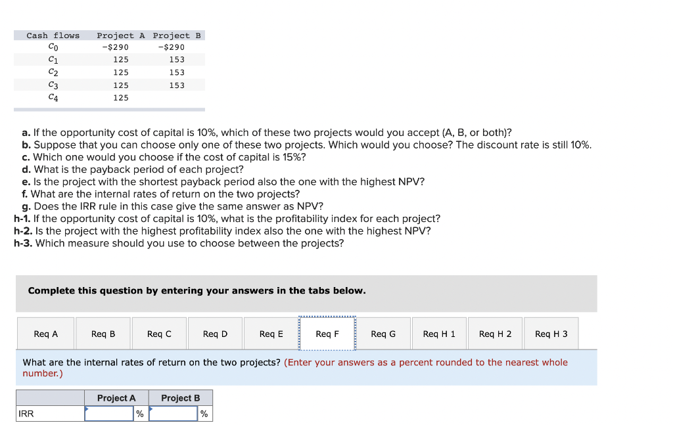Switch to the Req B tab
Image resolution: width=673 pixels, height=425 pixels.
click(x=103, y=333)
